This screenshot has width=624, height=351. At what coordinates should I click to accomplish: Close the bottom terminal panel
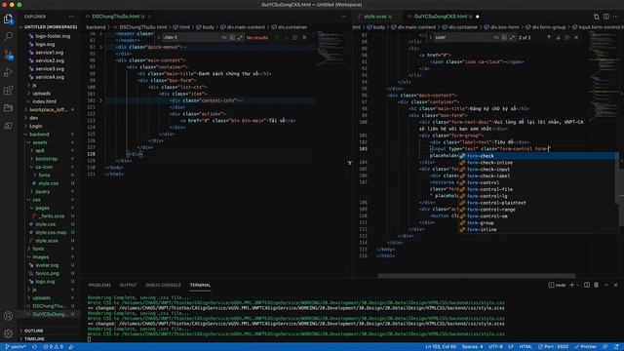615,285
